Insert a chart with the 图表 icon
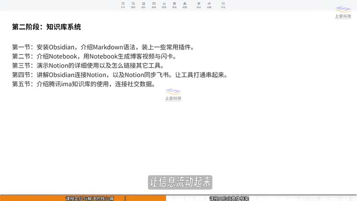 164,5
